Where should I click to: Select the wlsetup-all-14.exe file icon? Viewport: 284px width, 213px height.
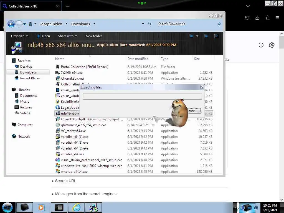point(58,171)
